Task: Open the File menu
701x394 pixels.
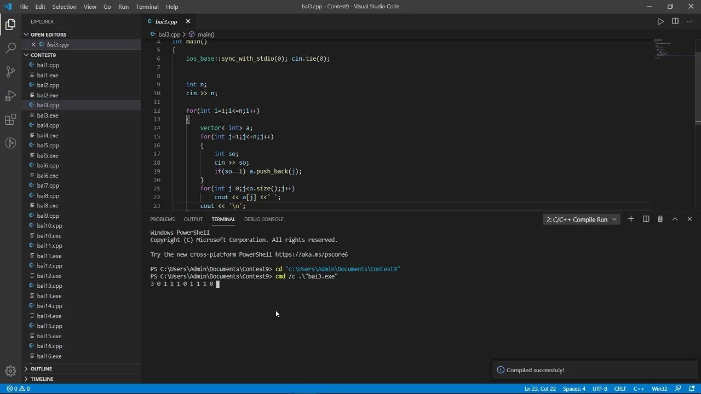Action: 24,7
